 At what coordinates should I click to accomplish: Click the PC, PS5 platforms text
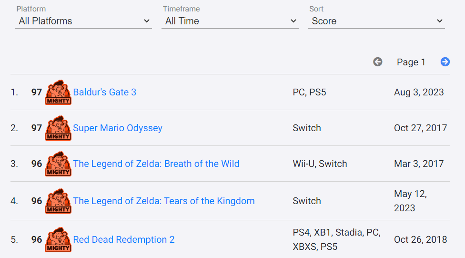point(309,92)
